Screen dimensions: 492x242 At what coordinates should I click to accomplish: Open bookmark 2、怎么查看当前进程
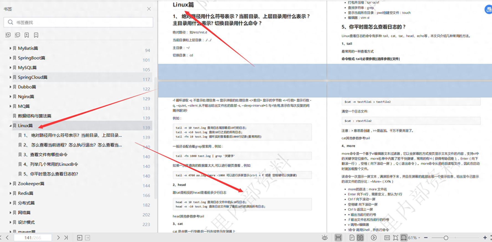pyautogui.click(x=73, y=145)
